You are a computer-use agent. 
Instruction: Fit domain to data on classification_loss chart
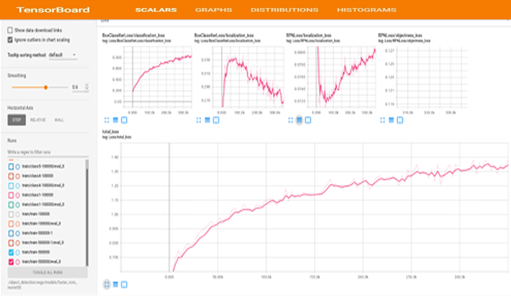point(122,120)
